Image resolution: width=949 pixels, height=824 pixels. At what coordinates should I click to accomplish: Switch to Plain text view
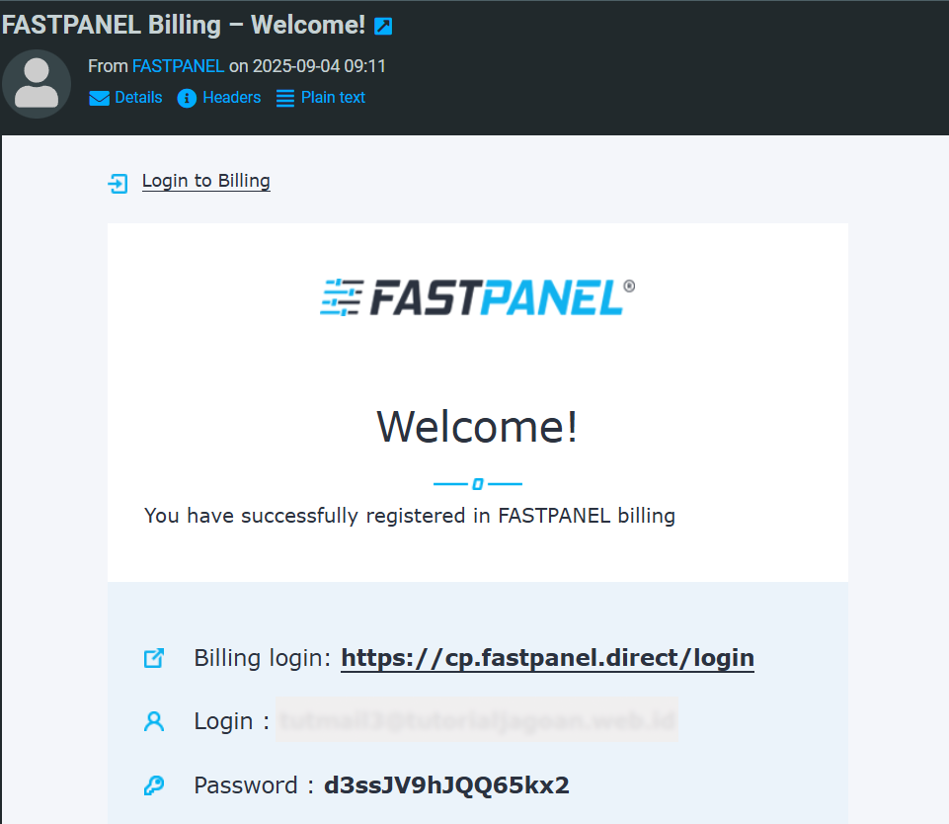[x=333, y=98]
